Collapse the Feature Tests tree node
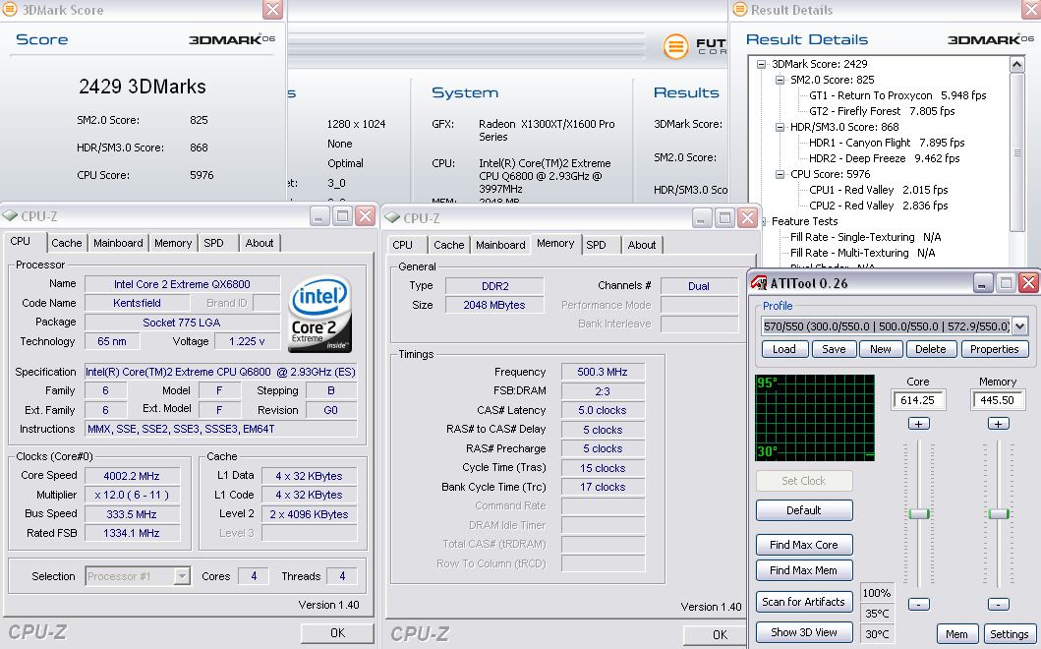1041x649 pixels. [x=764, y=221]
